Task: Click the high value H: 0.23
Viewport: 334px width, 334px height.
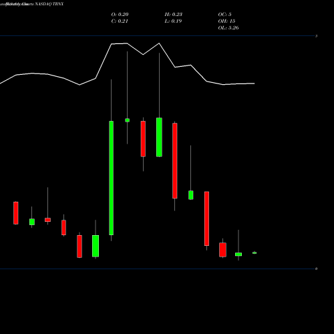Action: click(x=174, y=15)
